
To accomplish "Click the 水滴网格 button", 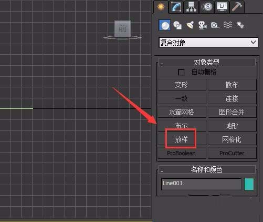I will pyautogui.click(x=182, y=112).
